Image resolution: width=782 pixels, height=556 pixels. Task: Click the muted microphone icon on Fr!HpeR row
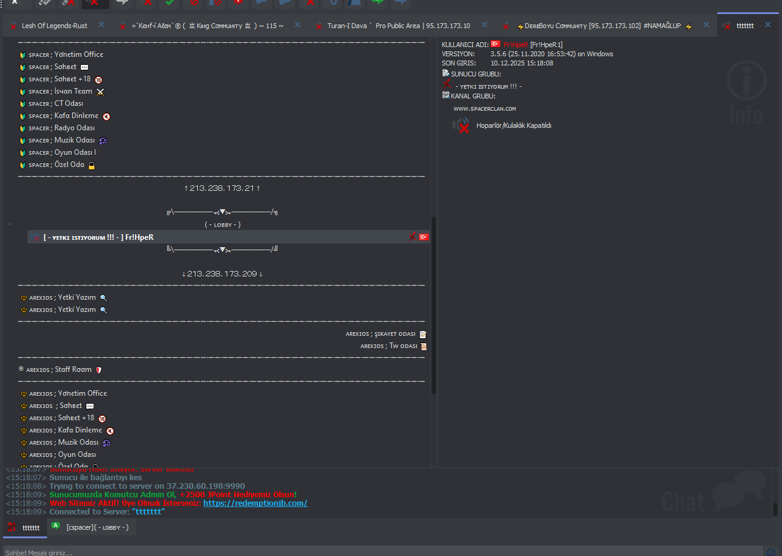tap(413, 237)
